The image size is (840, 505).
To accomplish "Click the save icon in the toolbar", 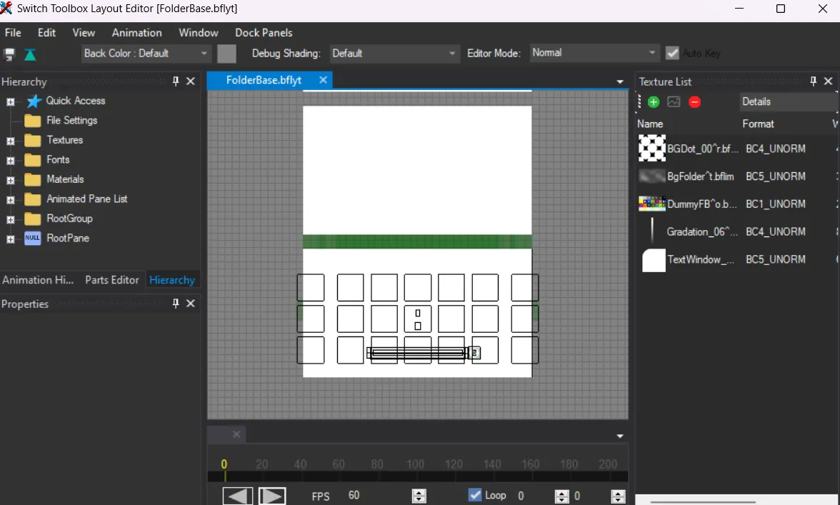I will pyautogui.click(x=10, y=54).
